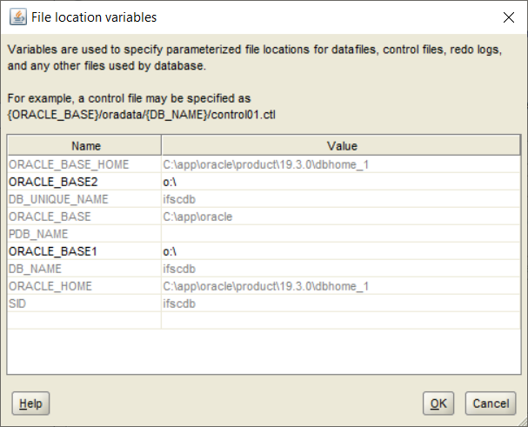Open Help for file location variables
Screen dimensions: 528x427
30,404
